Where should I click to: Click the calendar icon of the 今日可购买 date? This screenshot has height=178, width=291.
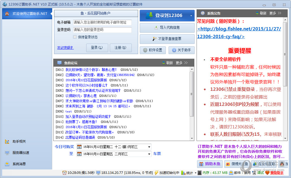tap(79, 147)
